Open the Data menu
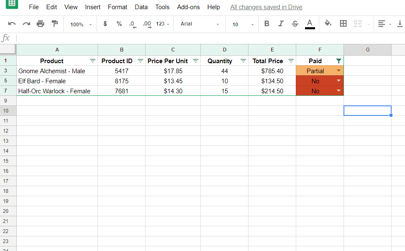Viewport: 405px width, 251px height. pos(141,7)
